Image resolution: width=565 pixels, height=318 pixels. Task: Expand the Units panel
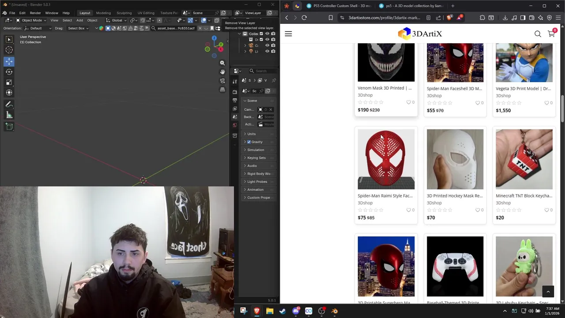258,134
